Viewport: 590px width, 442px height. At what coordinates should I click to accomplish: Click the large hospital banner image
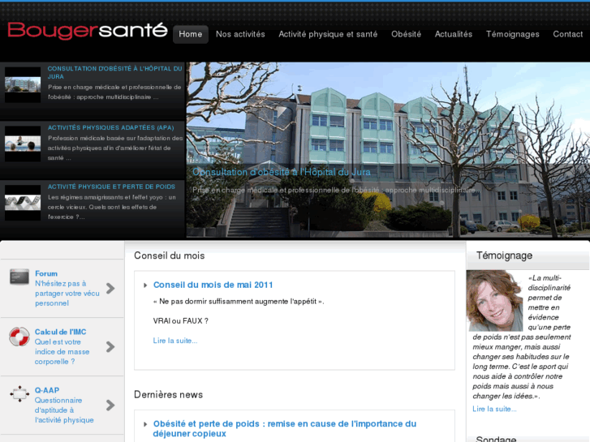point(388,150)
